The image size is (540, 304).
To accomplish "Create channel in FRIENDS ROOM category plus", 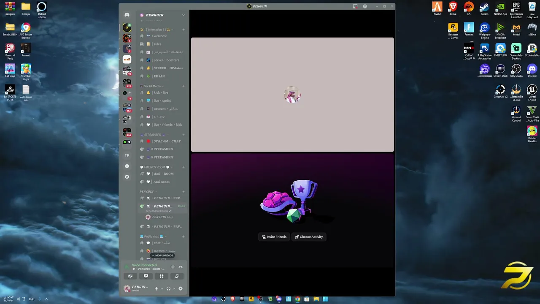I will (x=183, y=167).
